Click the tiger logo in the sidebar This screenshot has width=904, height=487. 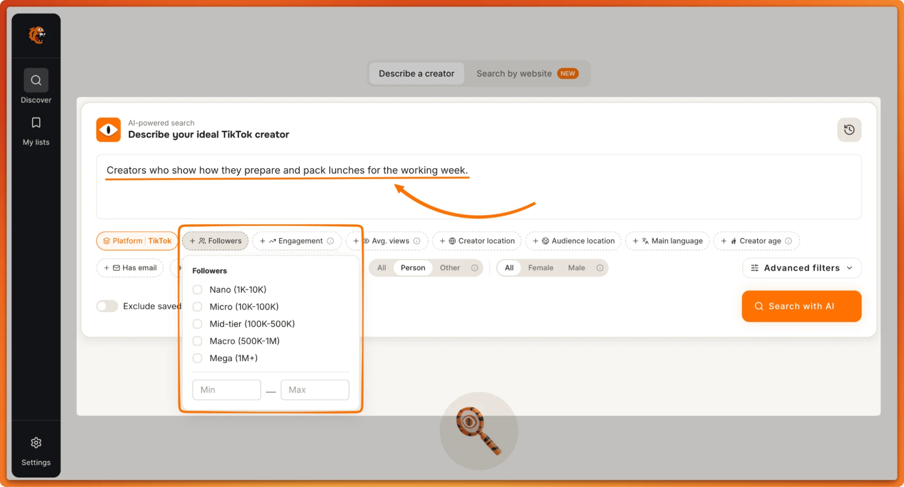[36, 35]
